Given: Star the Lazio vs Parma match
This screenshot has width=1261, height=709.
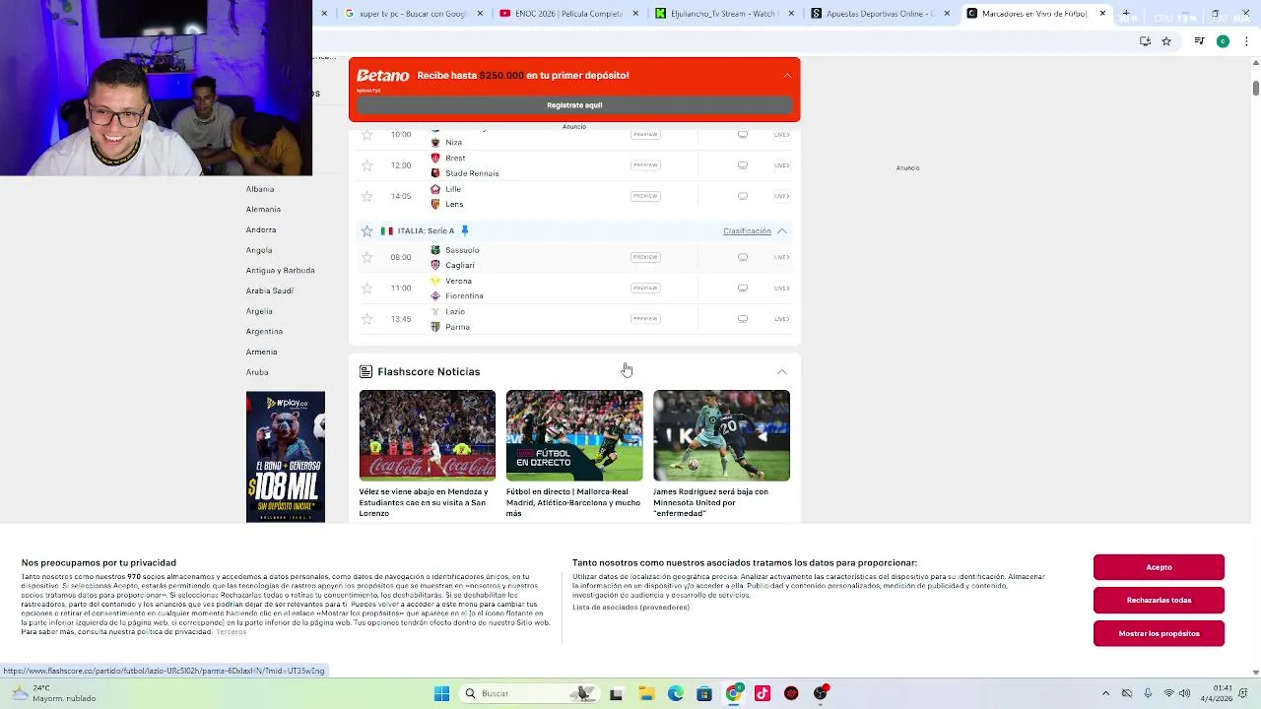Looking at the screenshot, I should click(x=367, y=319).
